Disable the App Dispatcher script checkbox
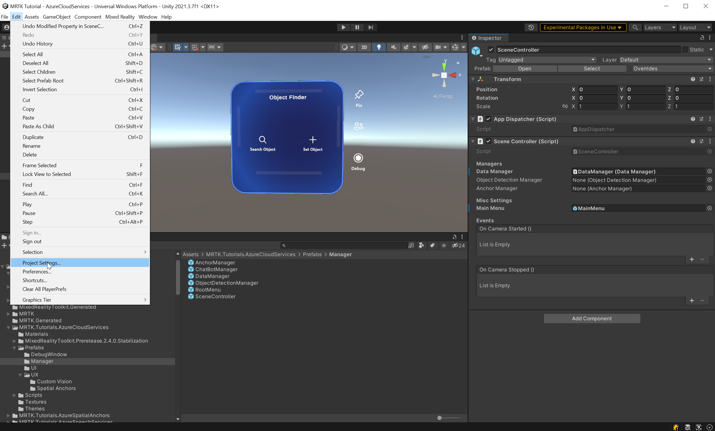Viewport: 715px width, 431px height. 488,119
